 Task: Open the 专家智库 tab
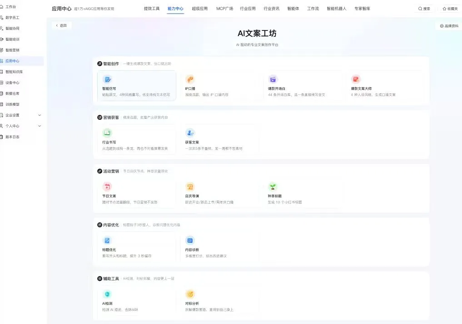(362, 9)
